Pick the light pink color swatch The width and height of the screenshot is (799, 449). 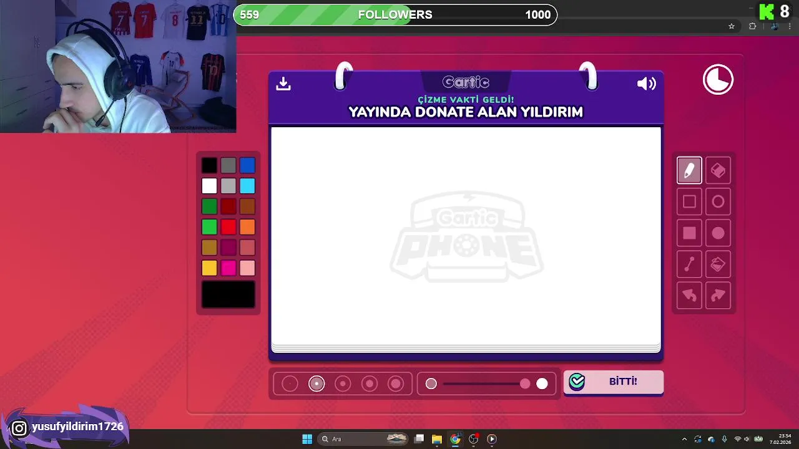coord(247,268)
